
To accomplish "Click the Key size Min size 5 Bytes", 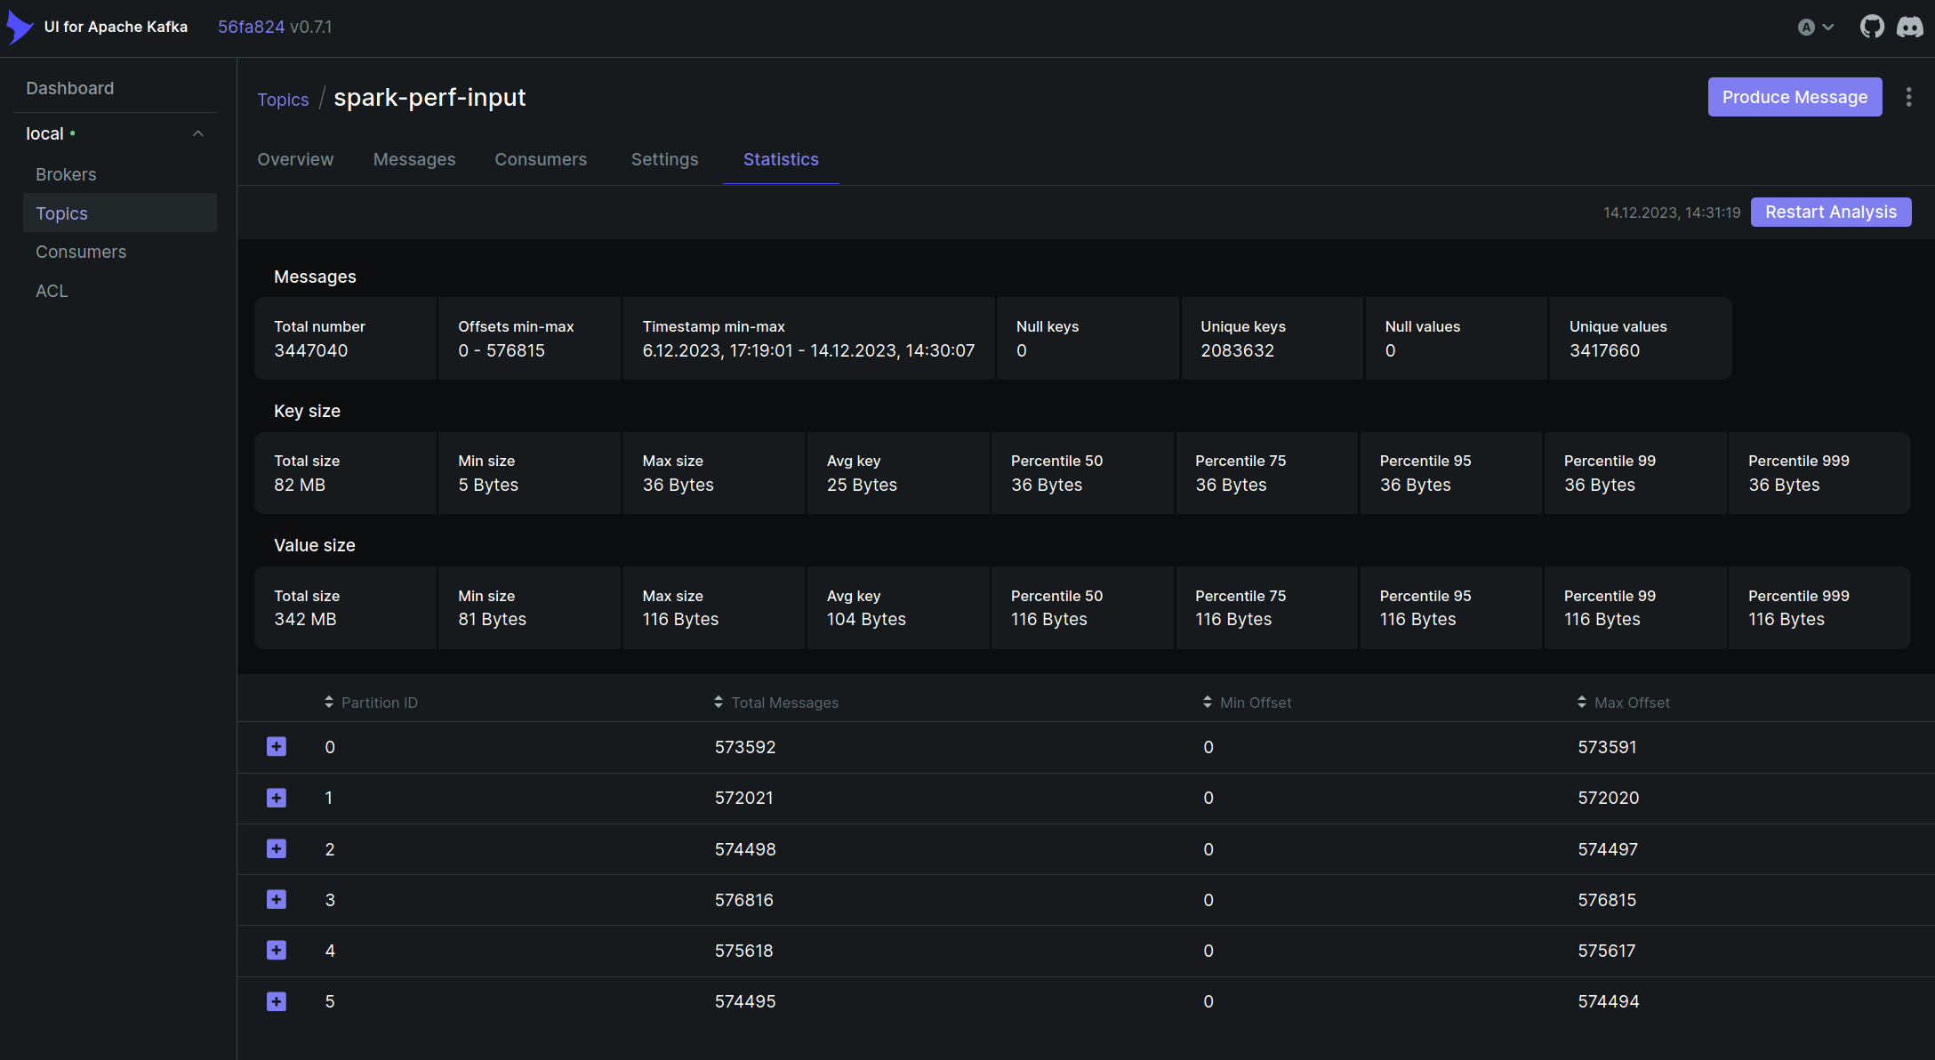I will pyautogui.click(x=529, y=473).
